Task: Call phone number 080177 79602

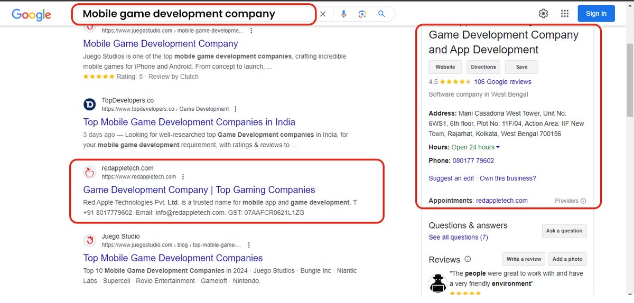Action: [x=473, y=160]
